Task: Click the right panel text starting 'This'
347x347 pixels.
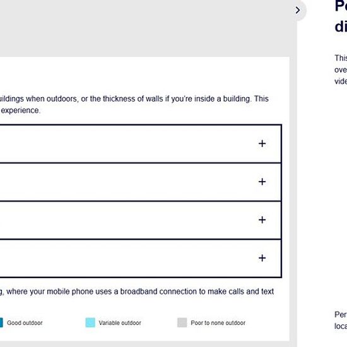Action: (341, 69)
